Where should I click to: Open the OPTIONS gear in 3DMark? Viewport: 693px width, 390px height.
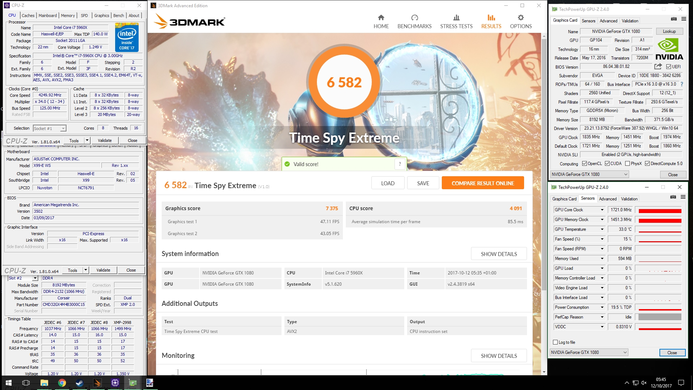[x=521, y=22]
